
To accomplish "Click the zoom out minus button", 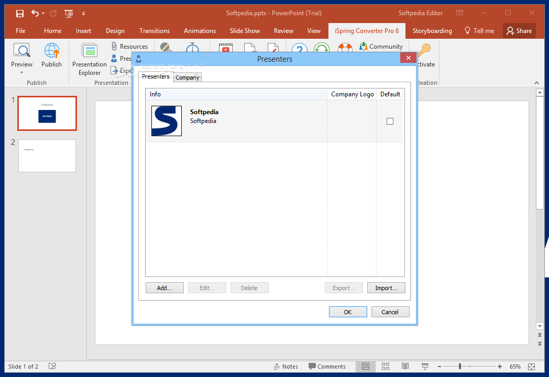I will [440, 367].
